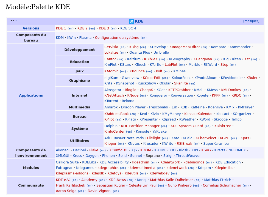The height and width of the screenshot is (197, 268).
Task: Select the Gwenview link in Graphisme
Action: tap(130, 78)
